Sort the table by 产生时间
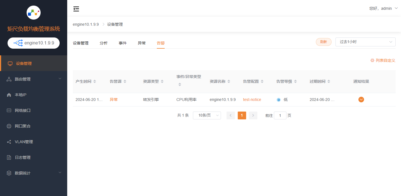Viewport: 401px width, 196px height. [x=95, y=81]
